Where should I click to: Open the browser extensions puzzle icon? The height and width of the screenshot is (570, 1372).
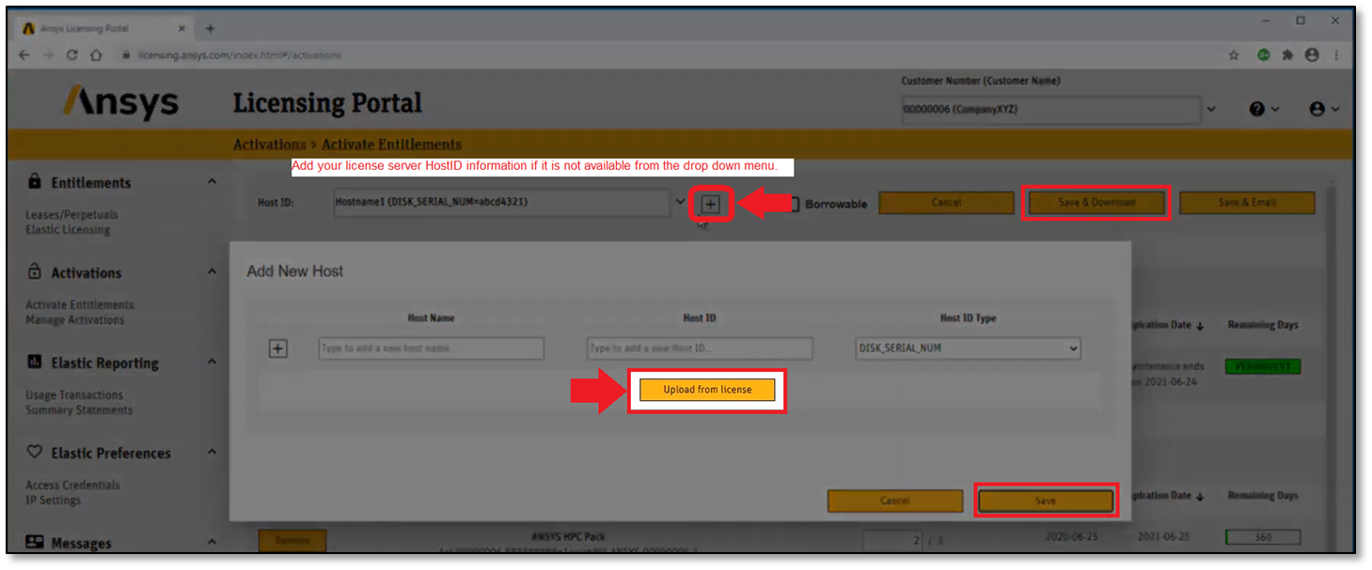pyautogui.click(x=1287, y=55)
